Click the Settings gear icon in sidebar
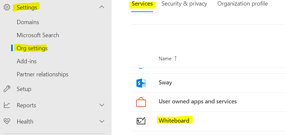Screen dimensions: 285x135 pyautogui.click(x=7, y=7)
